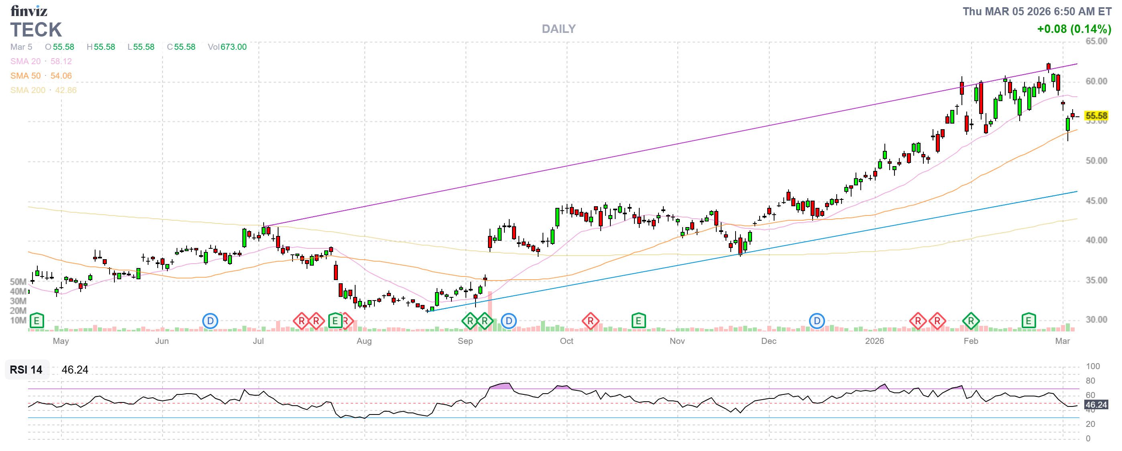
Task: Click the second red R marker in January 2026
Action: pos(937,321)
